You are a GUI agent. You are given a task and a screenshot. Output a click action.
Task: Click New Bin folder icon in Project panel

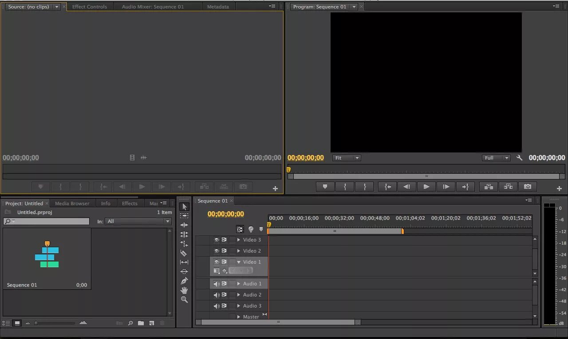(141, 323)
